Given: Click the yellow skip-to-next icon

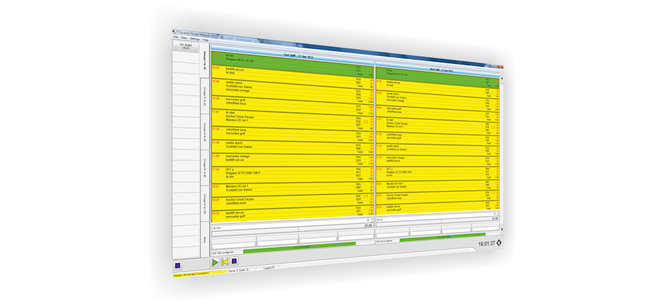Looking at the screenshot, I should 224,261.
